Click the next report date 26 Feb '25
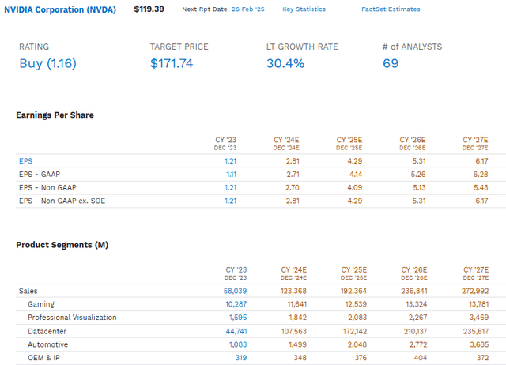This screenshot has width=506, height=365. [247, 9]
